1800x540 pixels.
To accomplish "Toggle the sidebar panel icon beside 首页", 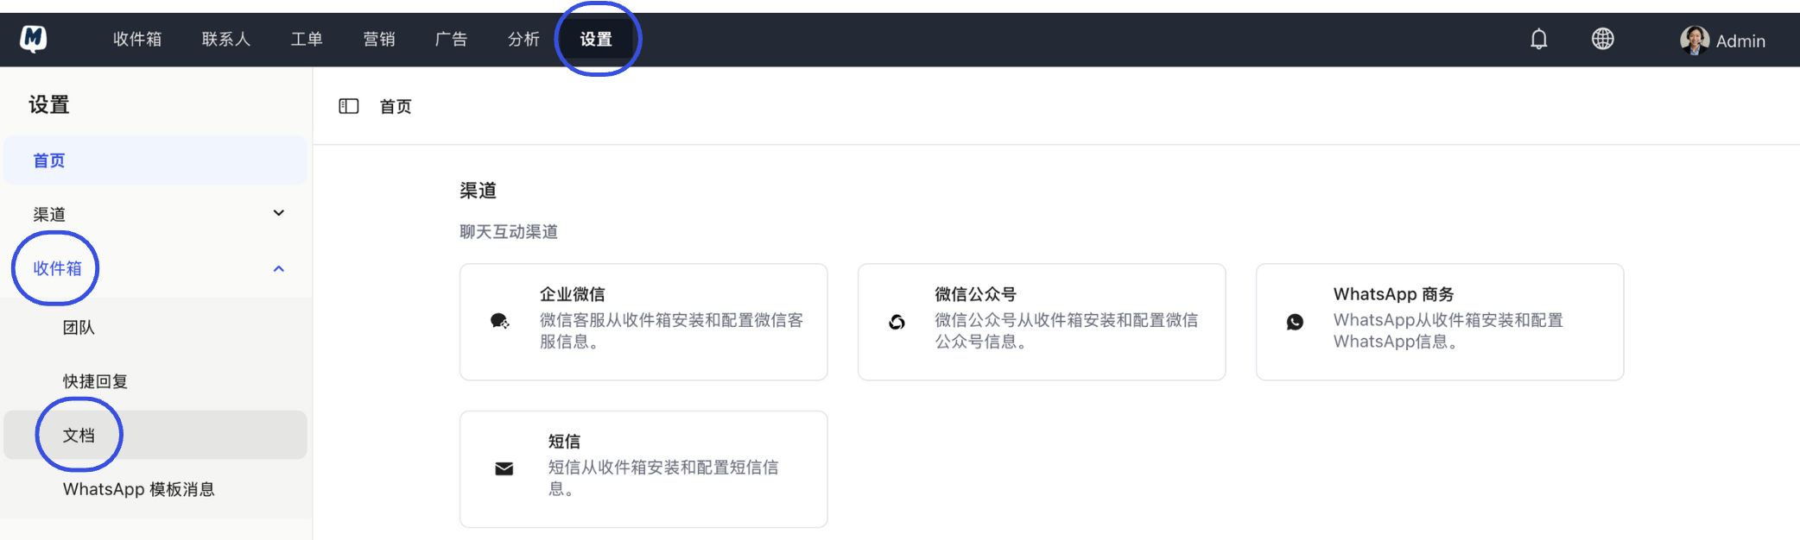I will (x=349, y=105).
